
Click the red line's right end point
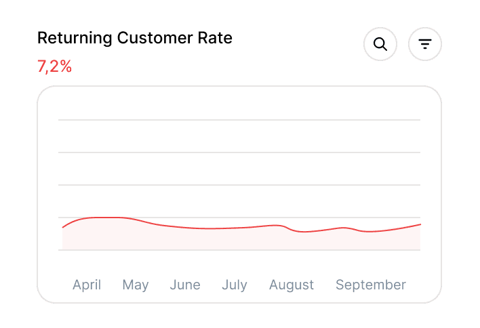tap(420, 224)
